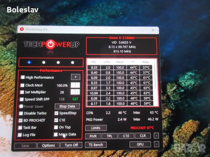Click the C0% value 3.3 cell
This screenshot has height=157, width=210.
[107, 88]
